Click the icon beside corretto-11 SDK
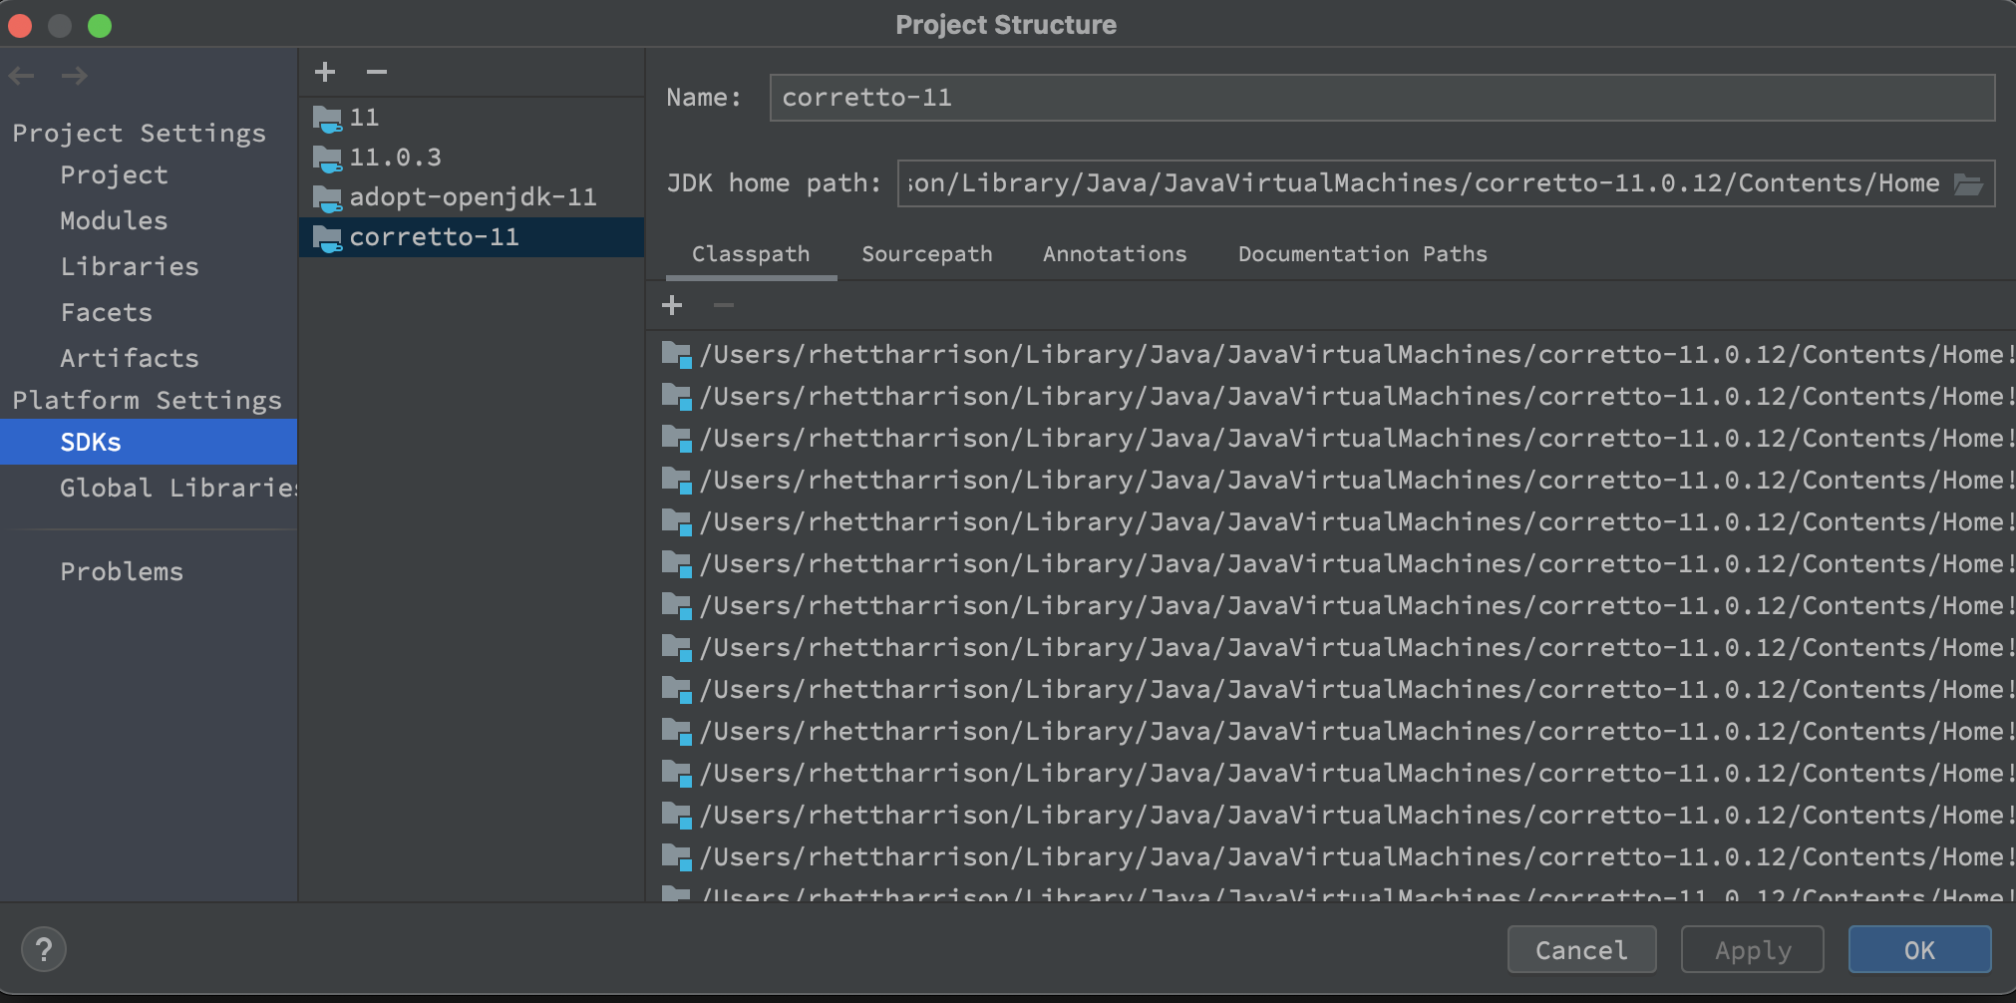The image size is (2016, 1003). tap(327, 238)
